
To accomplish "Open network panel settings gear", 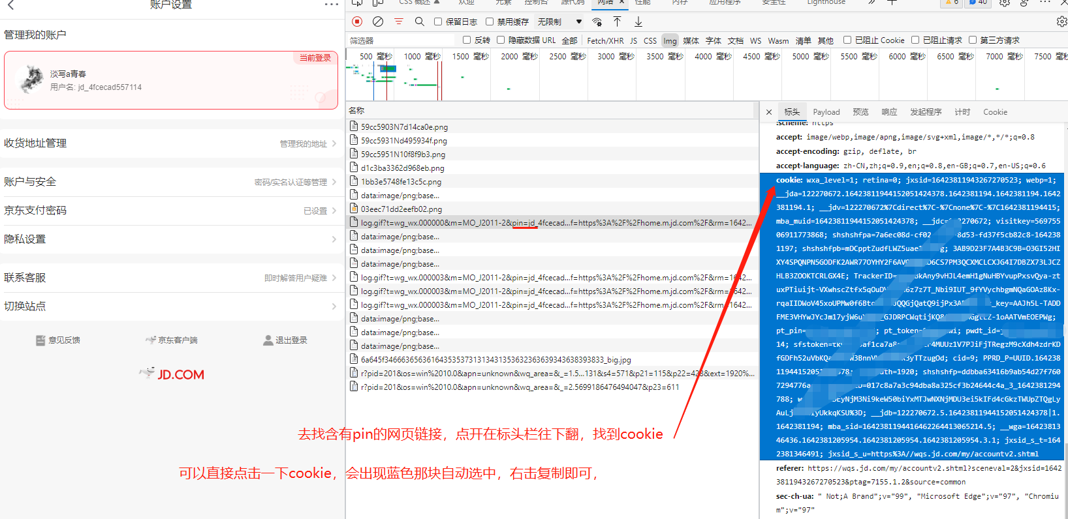I will click(1061, 22).
